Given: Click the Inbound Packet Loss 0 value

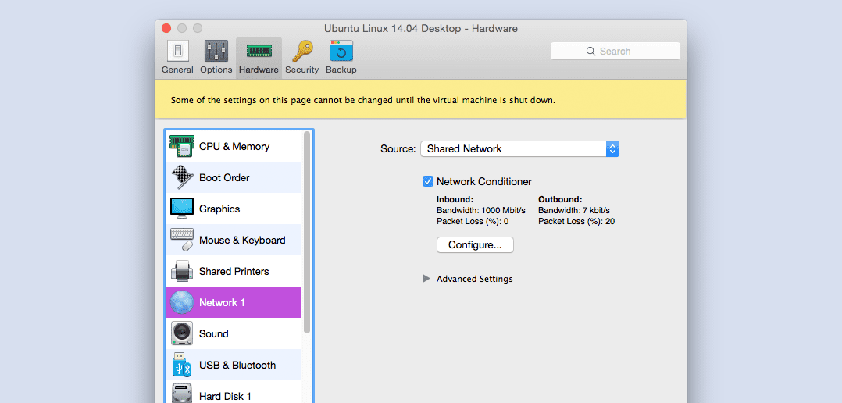Looking at the screenshot, I should (506, 221).
